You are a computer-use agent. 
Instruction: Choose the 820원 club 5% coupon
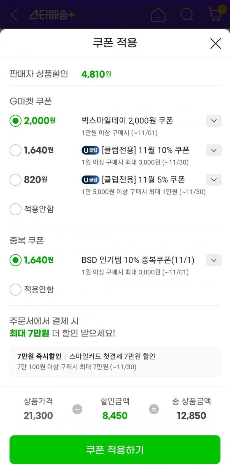coord(15,180)
